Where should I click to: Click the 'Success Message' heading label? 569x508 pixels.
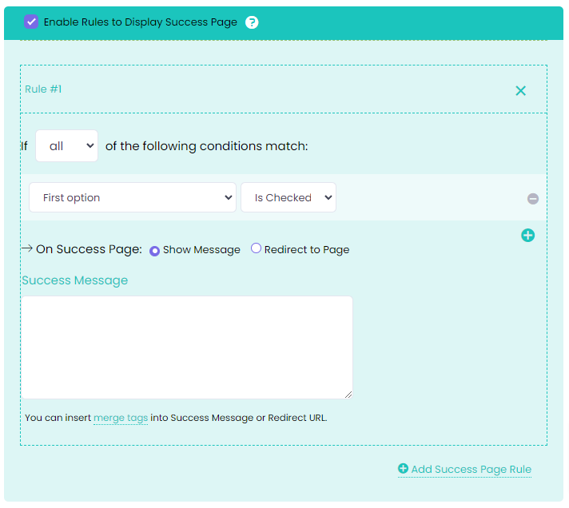pyautogui.click(x=74, y=280)
